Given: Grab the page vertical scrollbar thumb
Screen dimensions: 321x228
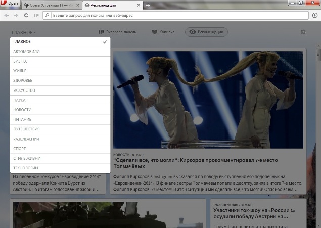Looking at the screenshot, I should click(x=318, y=55).
